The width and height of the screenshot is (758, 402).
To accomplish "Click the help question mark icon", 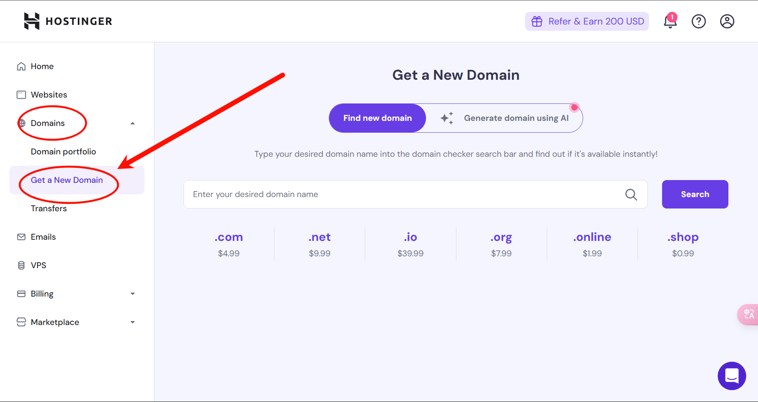I will (698, 21).
